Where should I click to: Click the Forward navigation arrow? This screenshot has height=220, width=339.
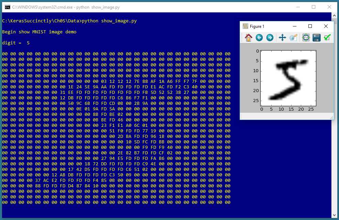click(x=270, y=38)
